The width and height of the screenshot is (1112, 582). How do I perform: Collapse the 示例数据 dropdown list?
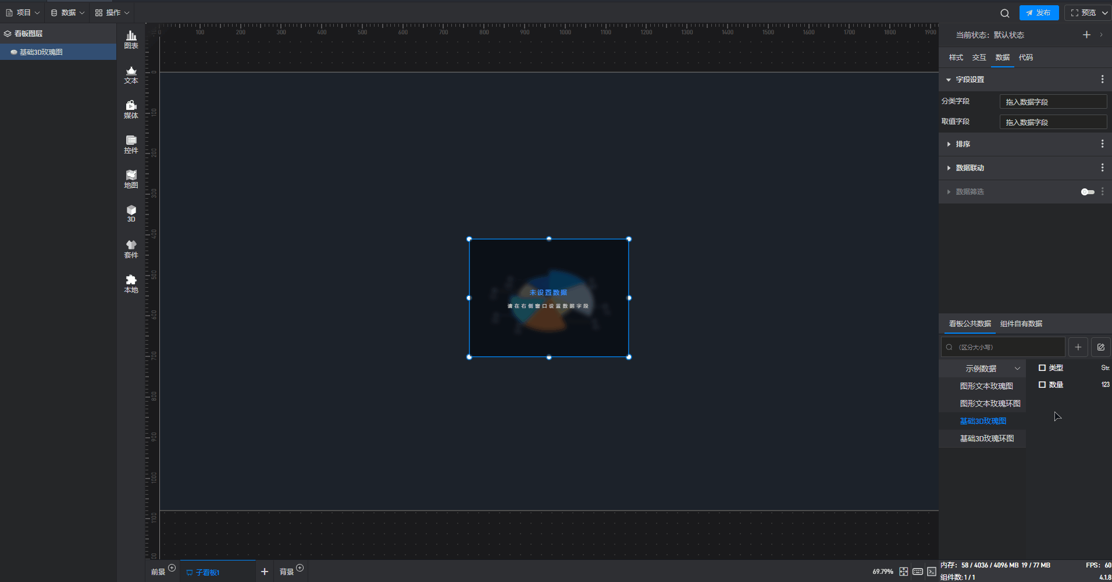coord(1017,369)
